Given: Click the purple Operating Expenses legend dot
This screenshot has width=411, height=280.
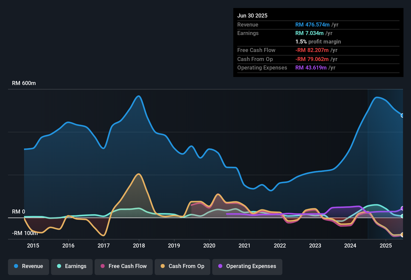Looking at the screenshot, I should (x=220, y=266).
